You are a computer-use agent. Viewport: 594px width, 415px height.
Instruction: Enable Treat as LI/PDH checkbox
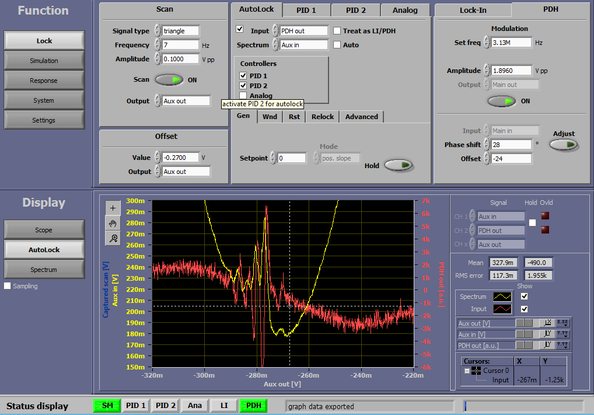337,31
